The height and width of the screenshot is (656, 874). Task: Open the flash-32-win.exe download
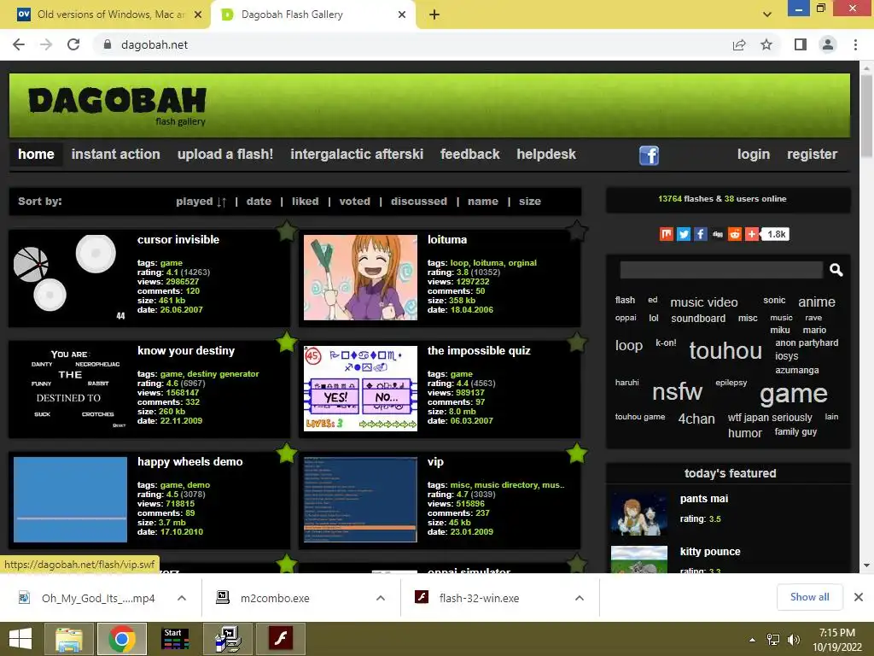point(478,598)
